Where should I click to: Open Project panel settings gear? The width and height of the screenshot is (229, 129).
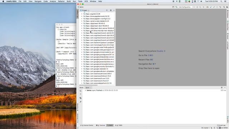(111, 10)
